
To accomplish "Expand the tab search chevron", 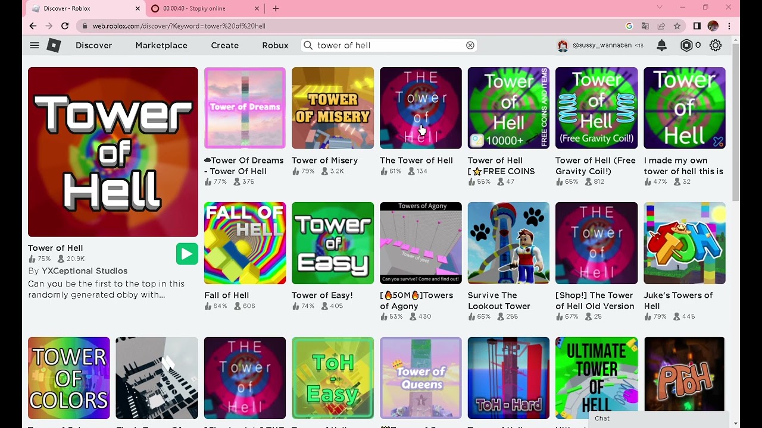I will pyautogui.click(x=660, y=8).
